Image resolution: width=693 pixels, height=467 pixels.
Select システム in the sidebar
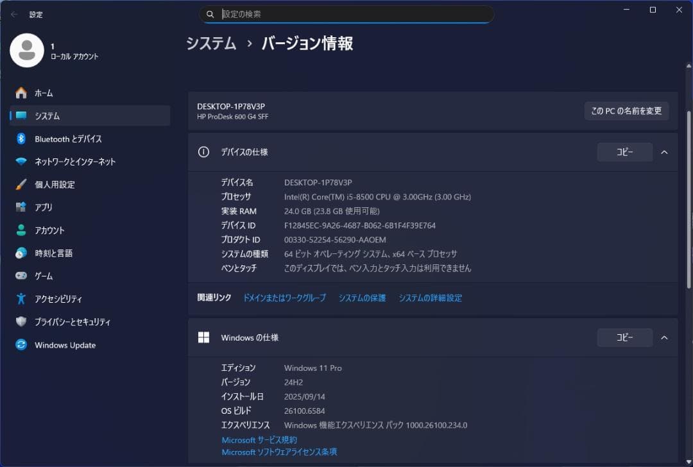coord(47,115)
